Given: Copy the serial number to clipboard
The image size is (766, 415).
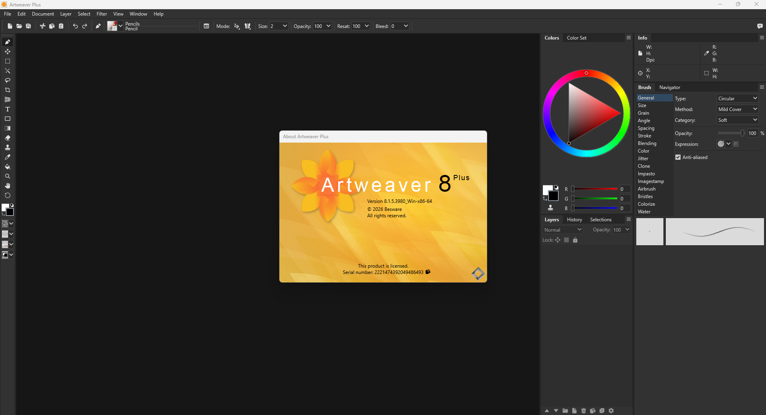Looking at the screenshot, I should (428, 272).
